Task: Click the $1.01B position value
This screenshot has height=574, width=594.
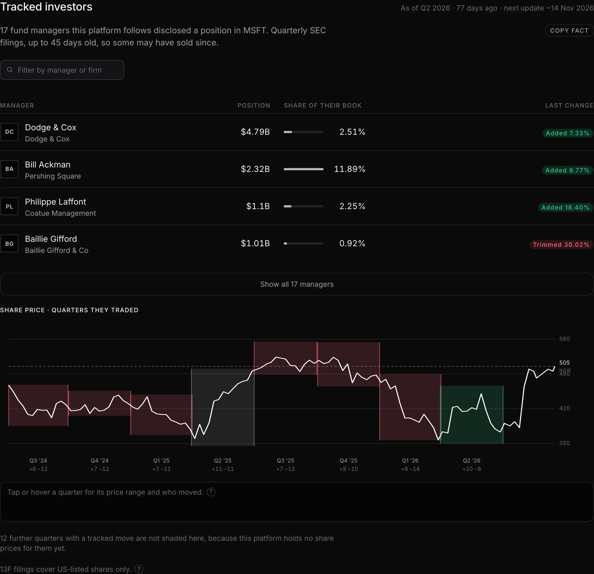Action: (255, 243)
